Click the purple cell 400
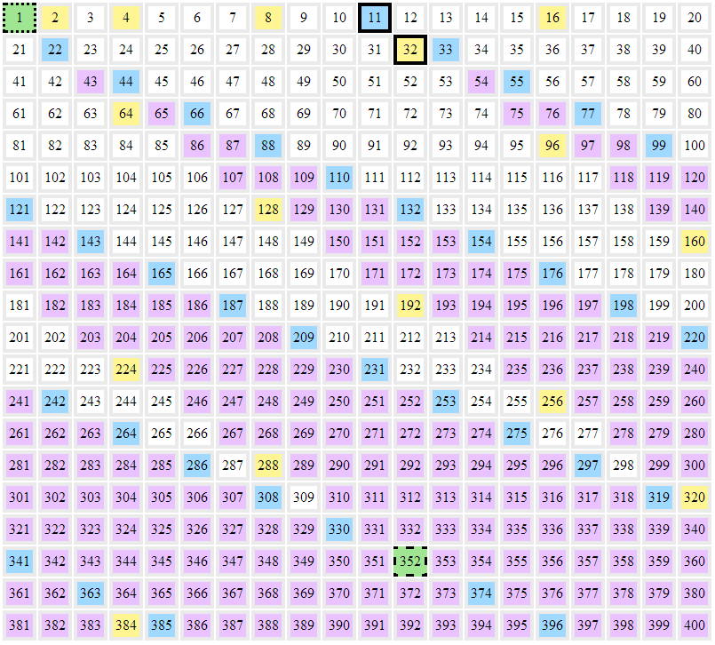The image size is (715, 645). point(695,625)
